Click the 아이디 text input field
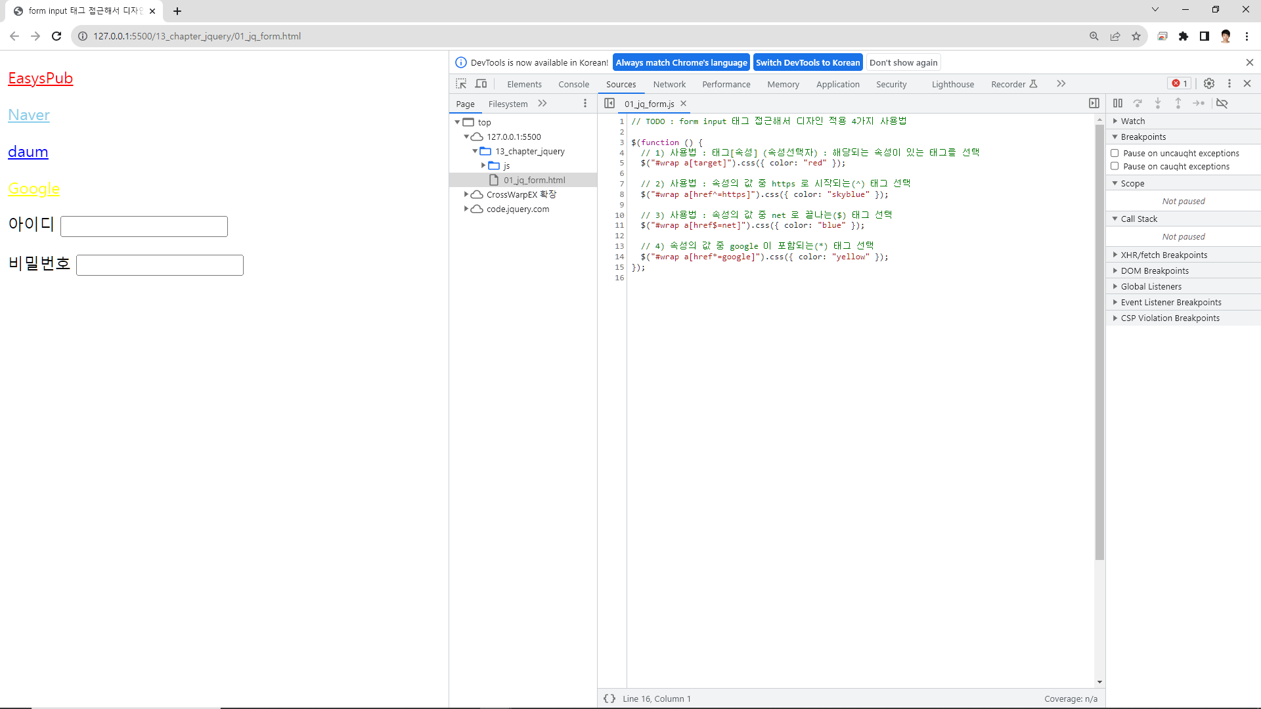Screen dimensions: 1261x709 (x=144, y=226)
